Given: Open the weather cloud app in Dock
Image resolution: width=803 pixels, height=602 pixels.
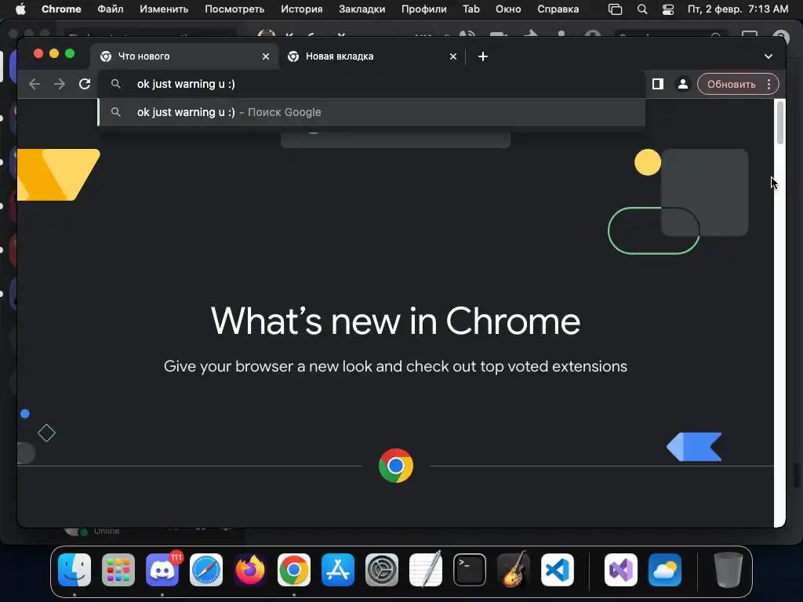Looking at the screenshot, I should (665, 570).
